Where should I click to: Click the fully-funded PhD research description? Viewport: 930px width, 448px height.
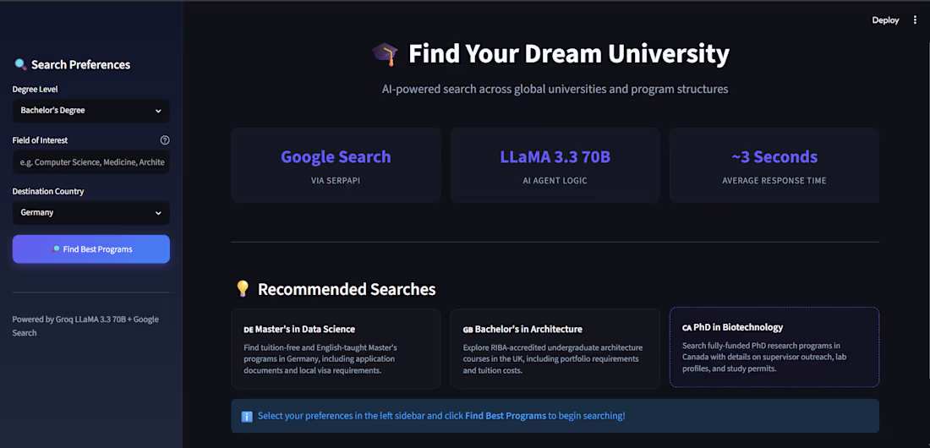(765, 358)
